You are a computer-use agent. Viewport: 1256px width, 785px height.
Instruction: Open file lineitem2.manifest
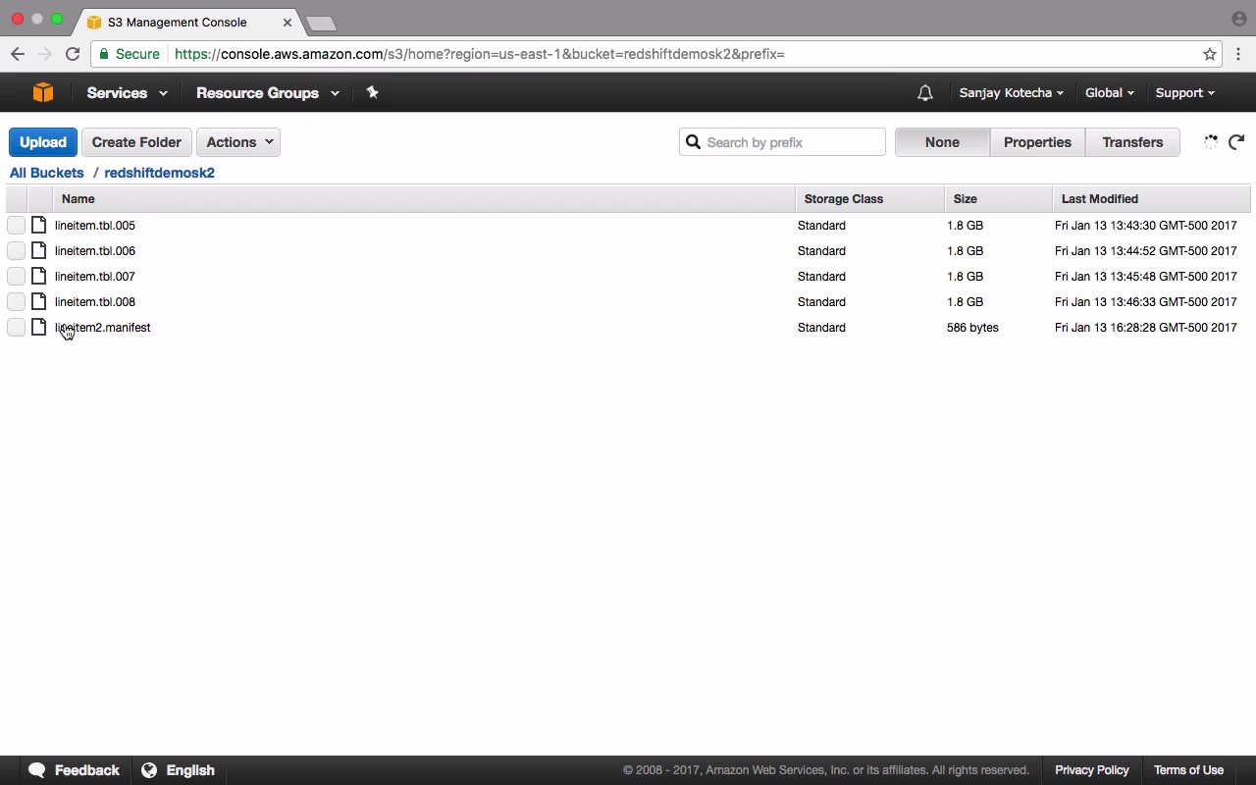[103, 328]
